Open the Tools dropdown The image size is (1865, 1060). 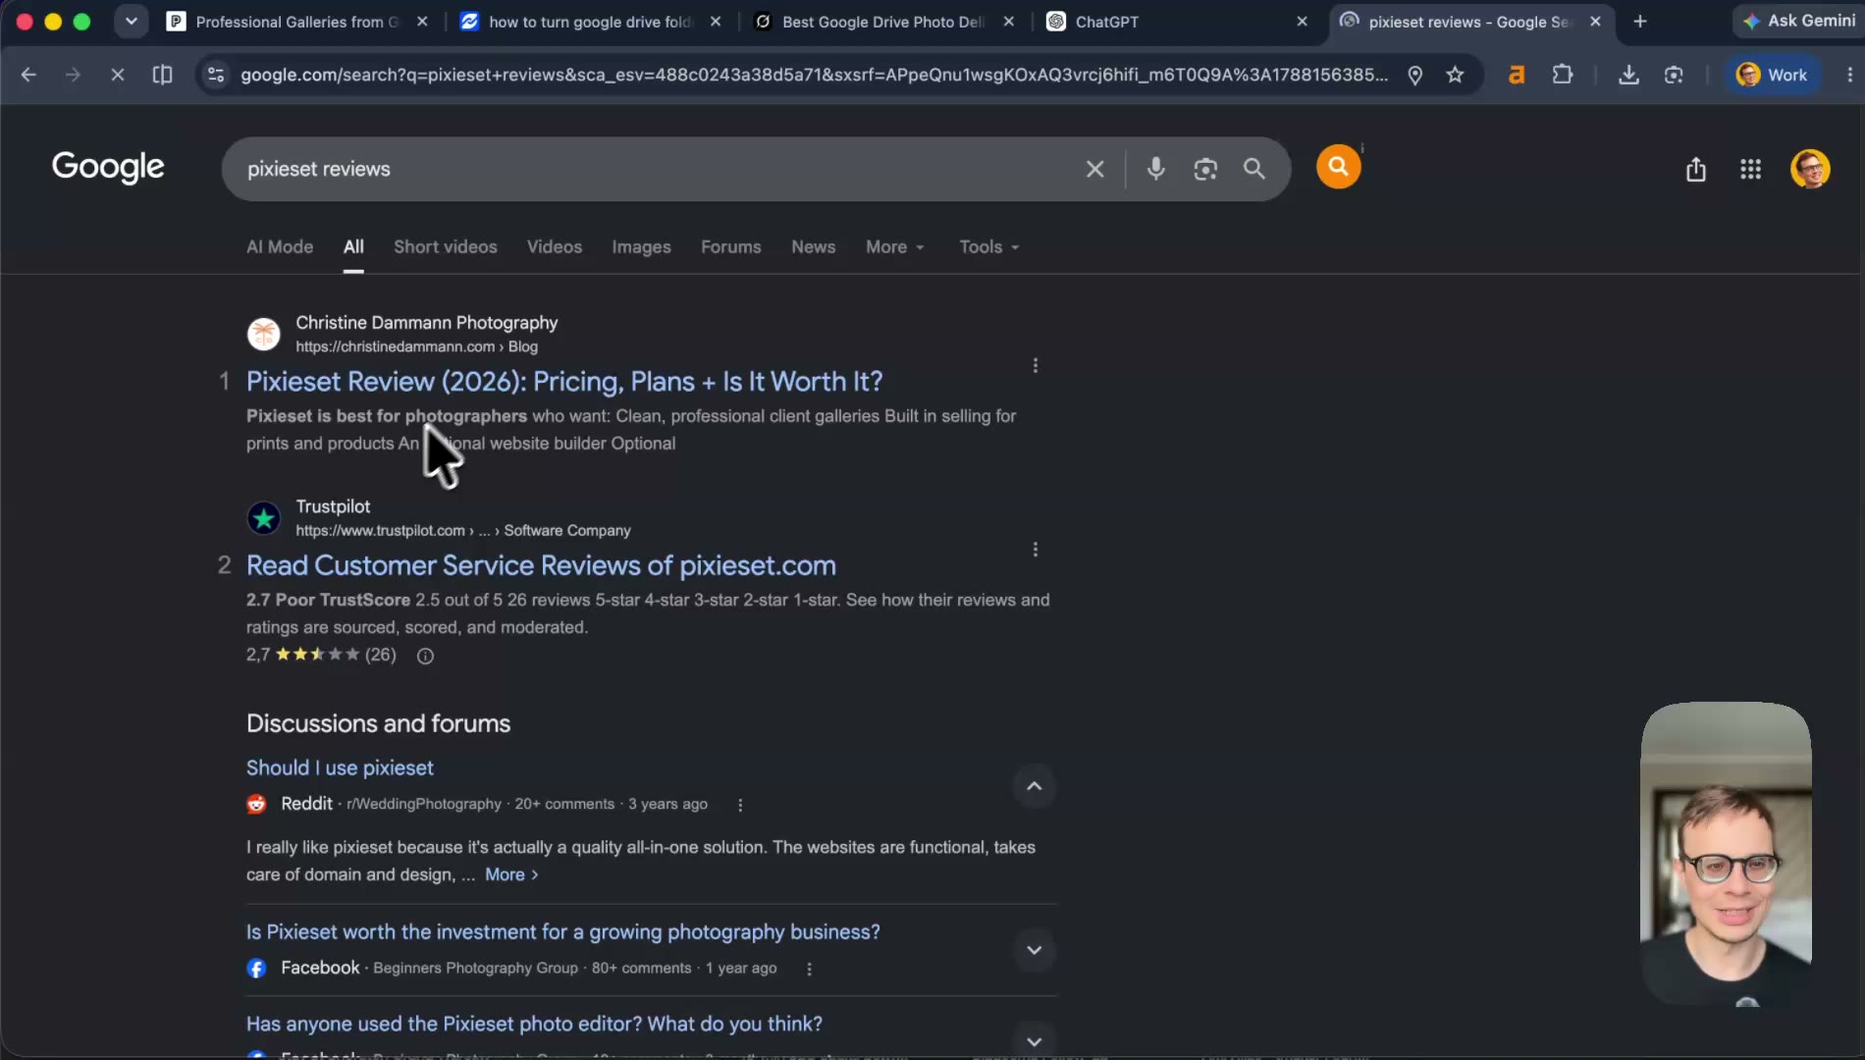988,247
